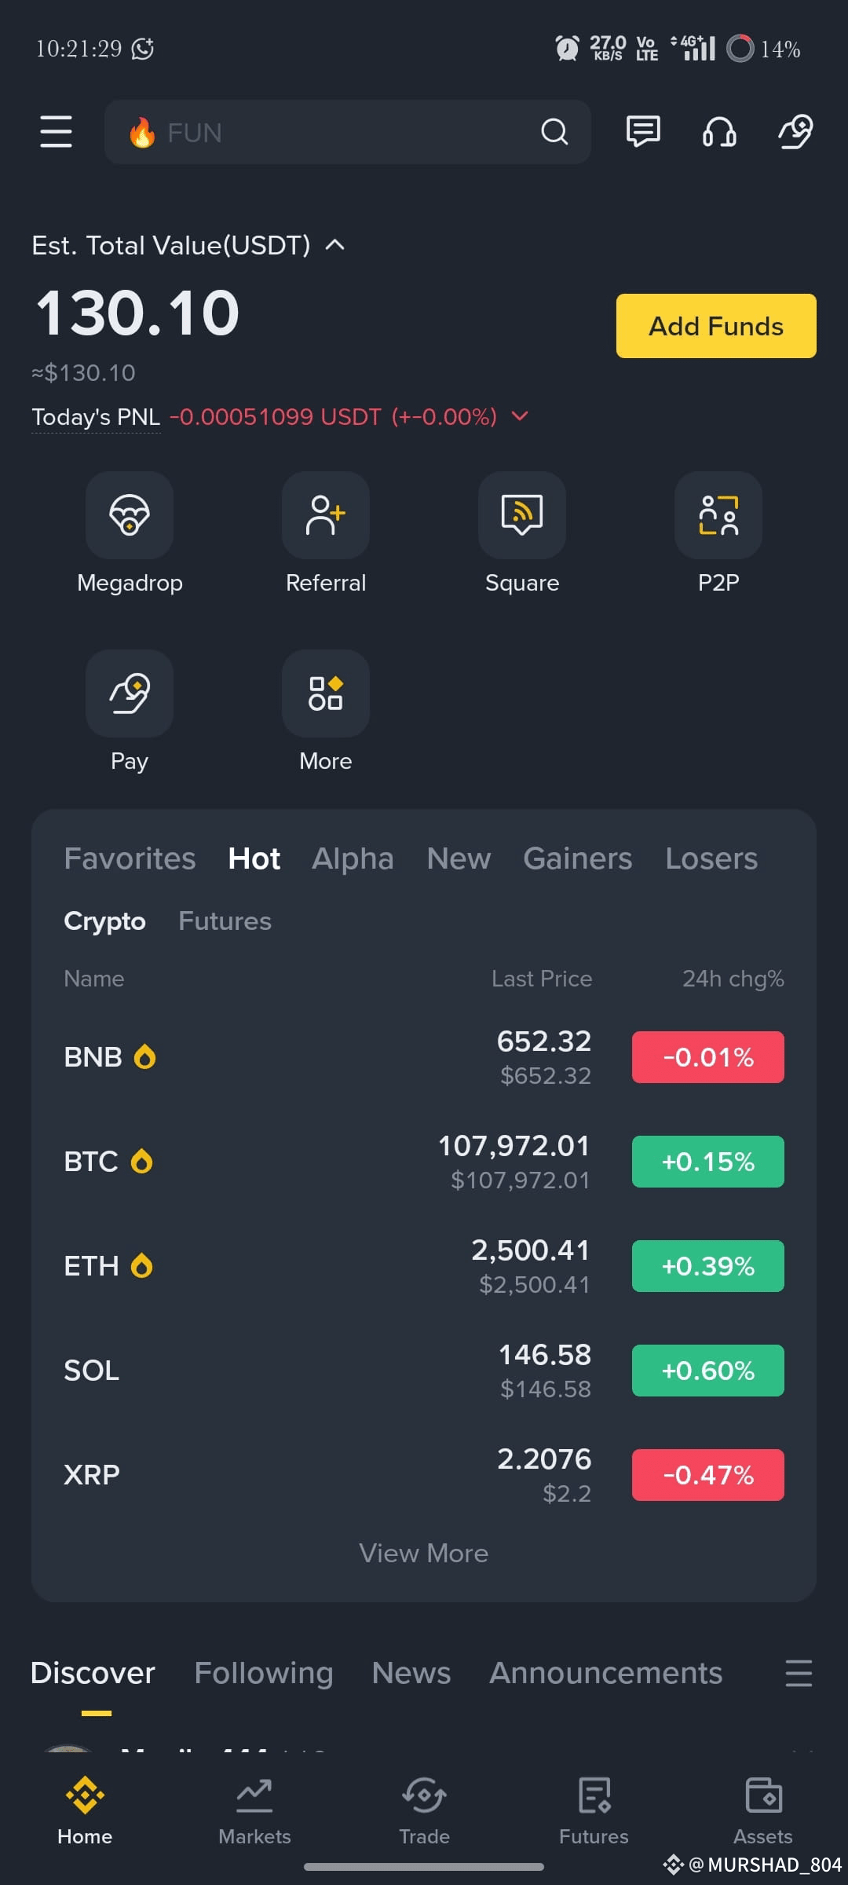Image resolution: width=848 pixels, height=1885 pixels.
Task: Open the More services grid icon
Action: (x=326, y=694)
